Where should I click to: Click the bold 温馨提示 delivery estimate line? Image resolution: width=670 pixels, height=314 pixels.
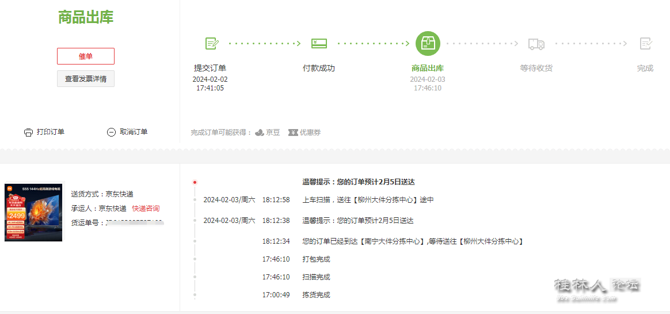coord(359,182)
